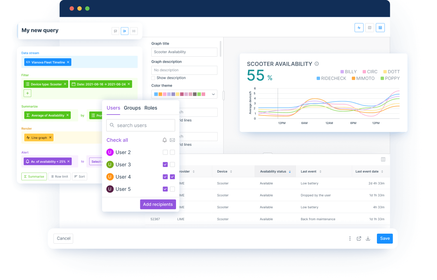The height and width of the screenshot is (280, 437).
Task: Click the external link share icon
Action: click(x=359, y=238)
